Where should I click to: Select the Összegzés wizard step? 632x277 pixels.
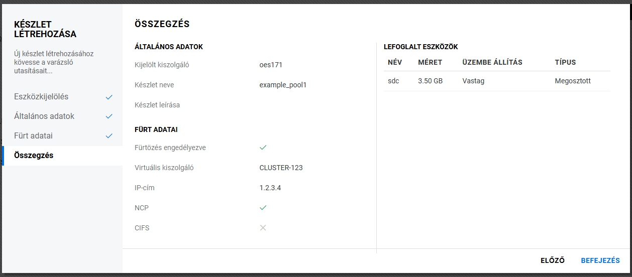point(34,156)
